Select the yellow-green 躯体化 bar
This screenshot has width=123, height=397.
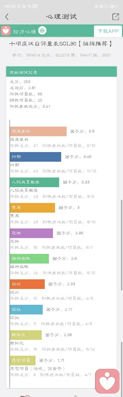pyautogui.click(x=26, y=335)
